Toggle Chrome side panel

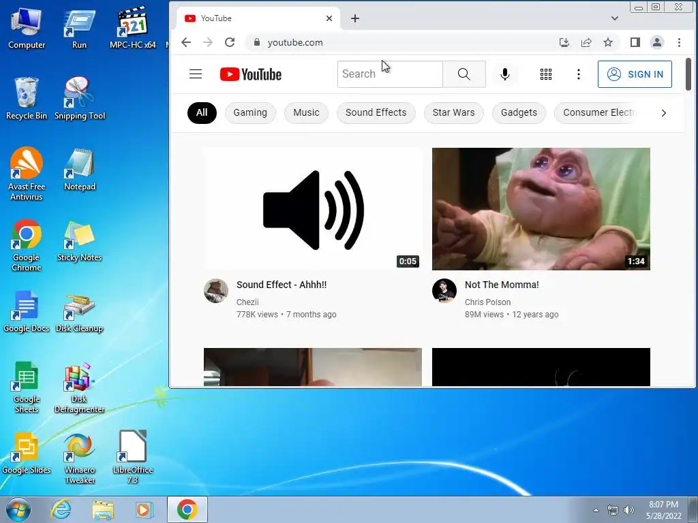click(x=635, y=42)
